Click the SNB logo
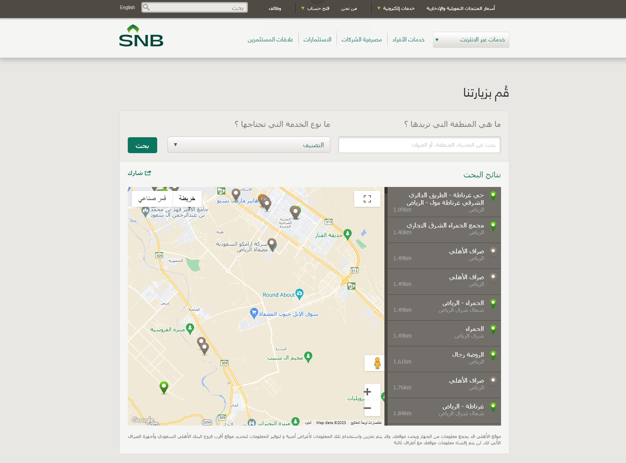 coord(141,36)
